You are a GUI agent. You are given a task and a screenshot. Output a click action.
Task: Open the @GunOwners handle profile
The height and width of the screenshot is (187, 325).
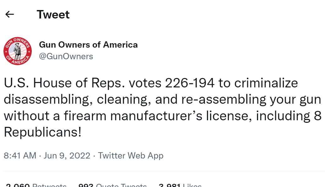(66, 56)
